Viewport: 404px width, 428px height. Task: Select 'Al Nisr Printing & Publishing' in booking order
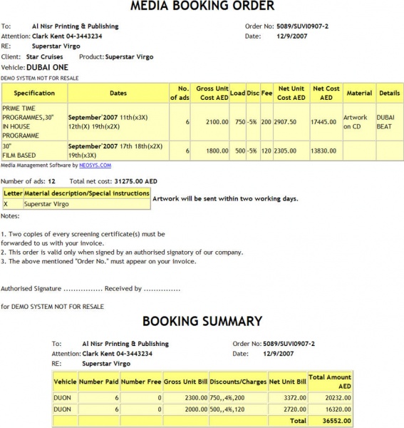pos(76,26)
